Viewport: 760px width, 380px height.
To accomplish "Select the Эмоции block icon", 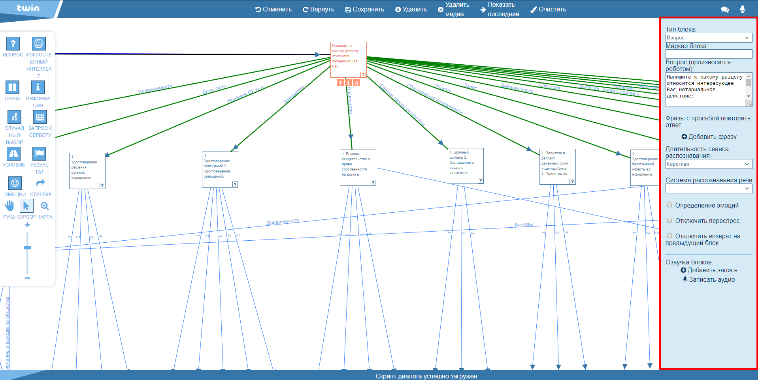I will tap(15, 183).
